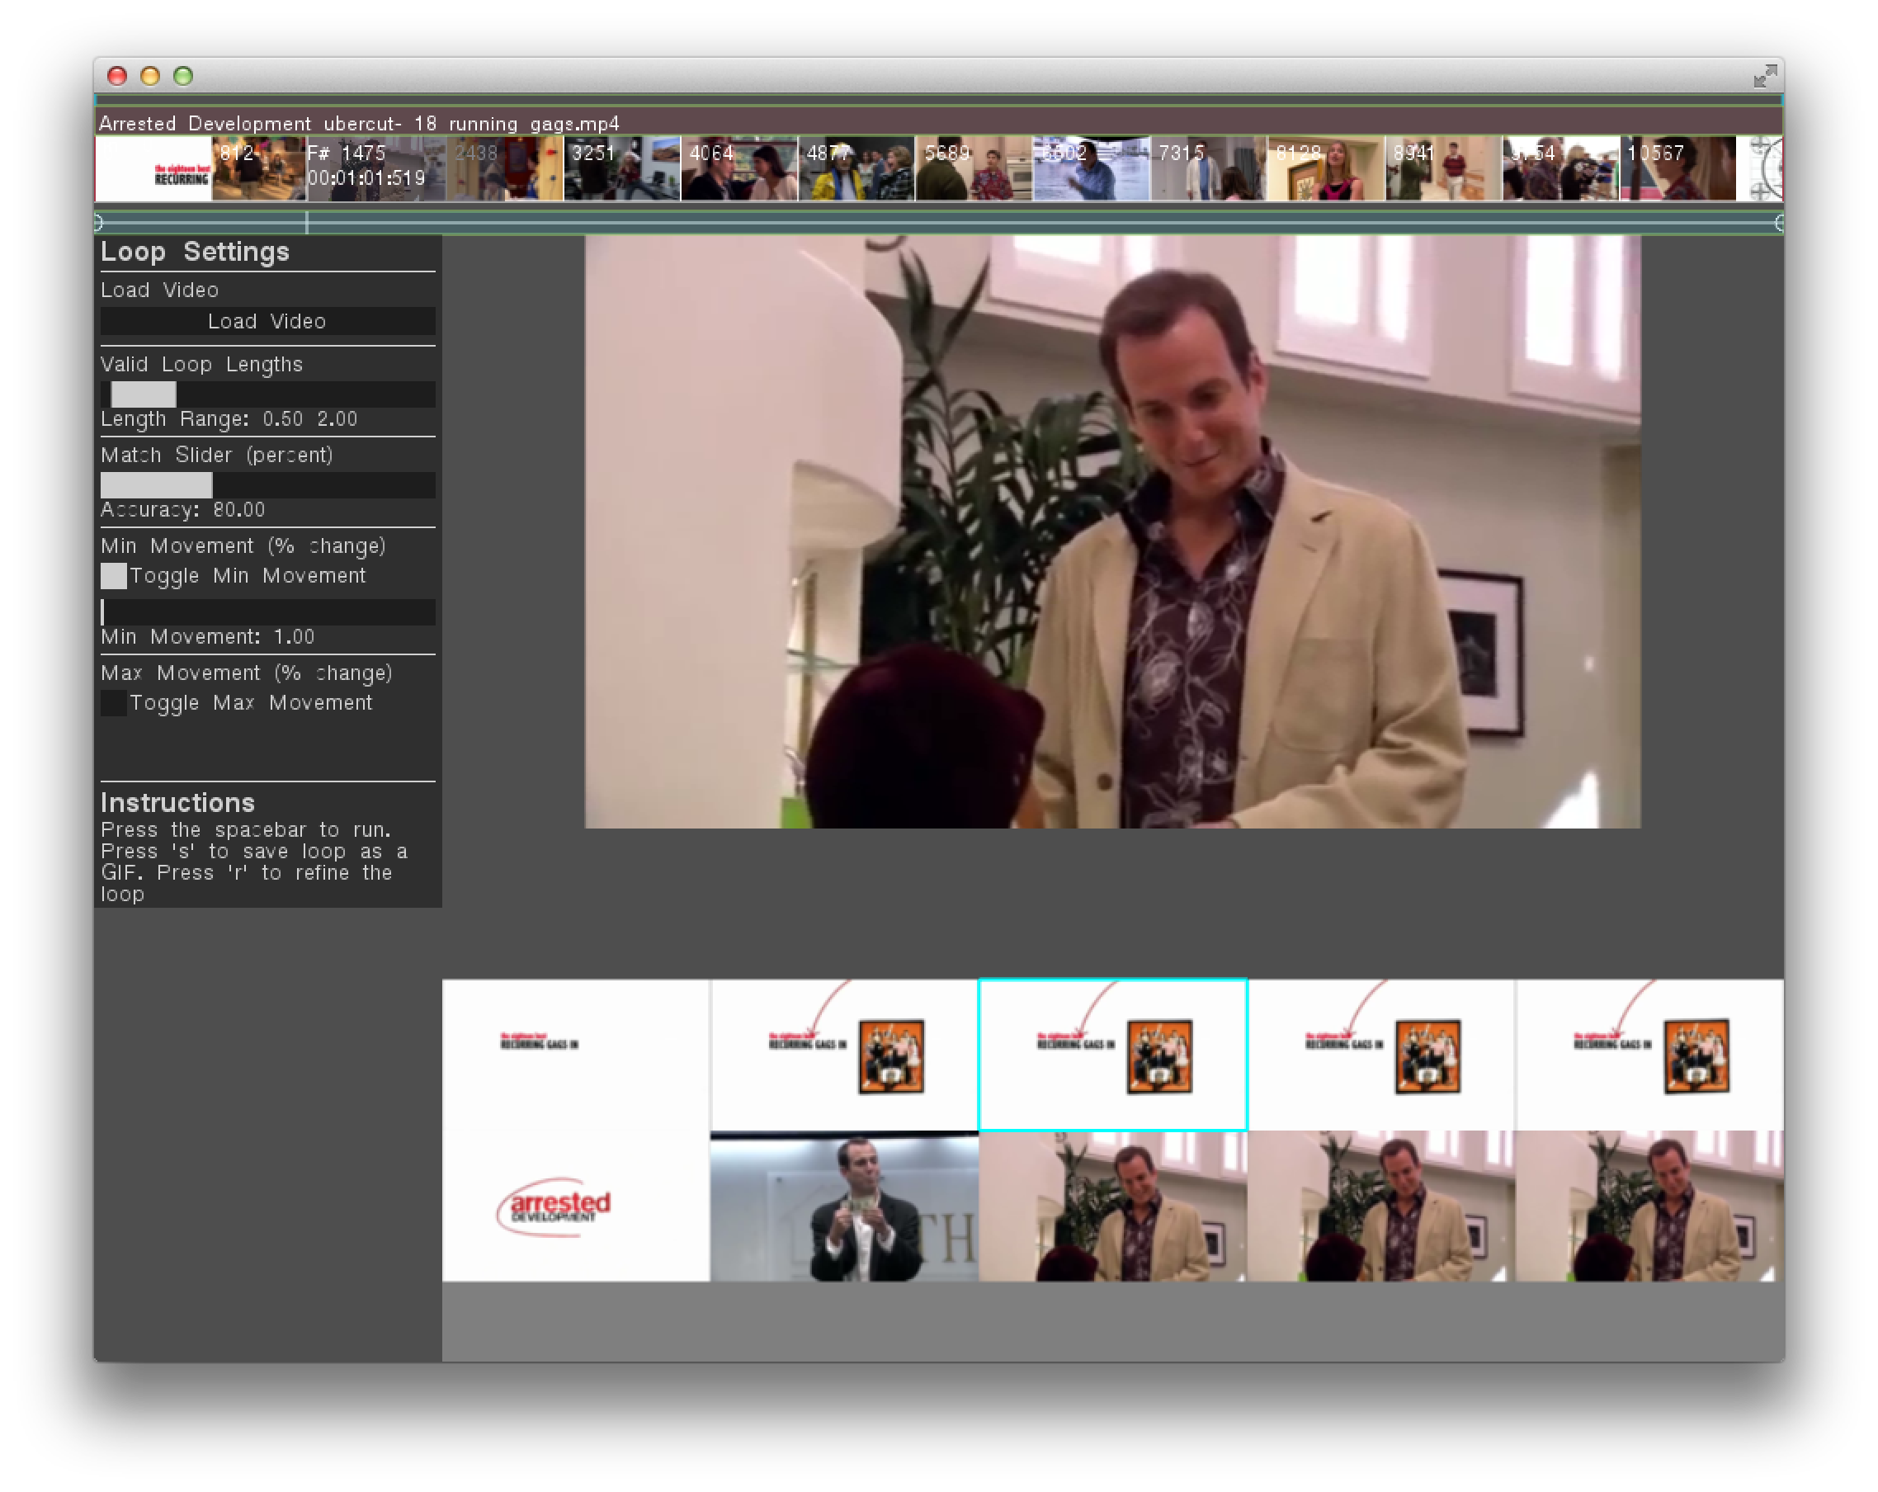1878x1492 pixels.
Task: Click the timeline thumbnail labeled 8941
Action: pyautogui.click(x=1443, y=169)
